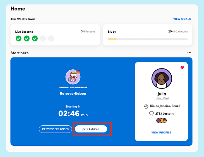
Task: Click the Reisevorlieben lesson title
Action: click(73, 94)
